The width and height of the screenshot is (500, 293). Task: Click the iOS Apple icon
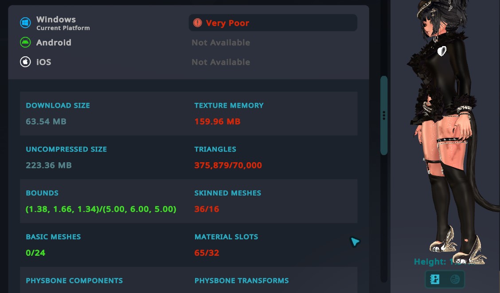point(25,62)
